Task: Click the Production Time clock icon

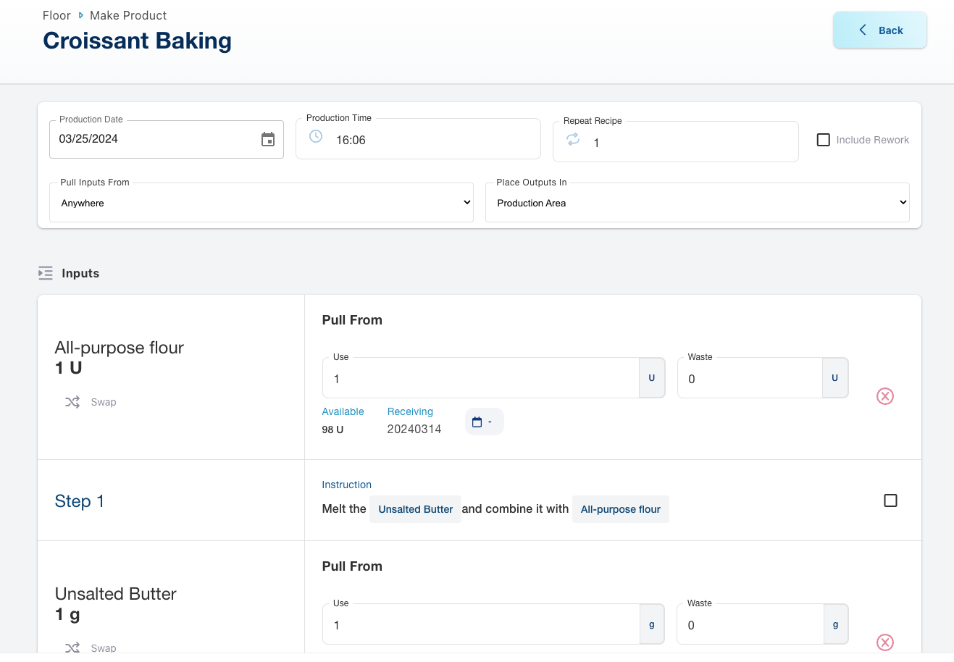Action: point(316,136)
